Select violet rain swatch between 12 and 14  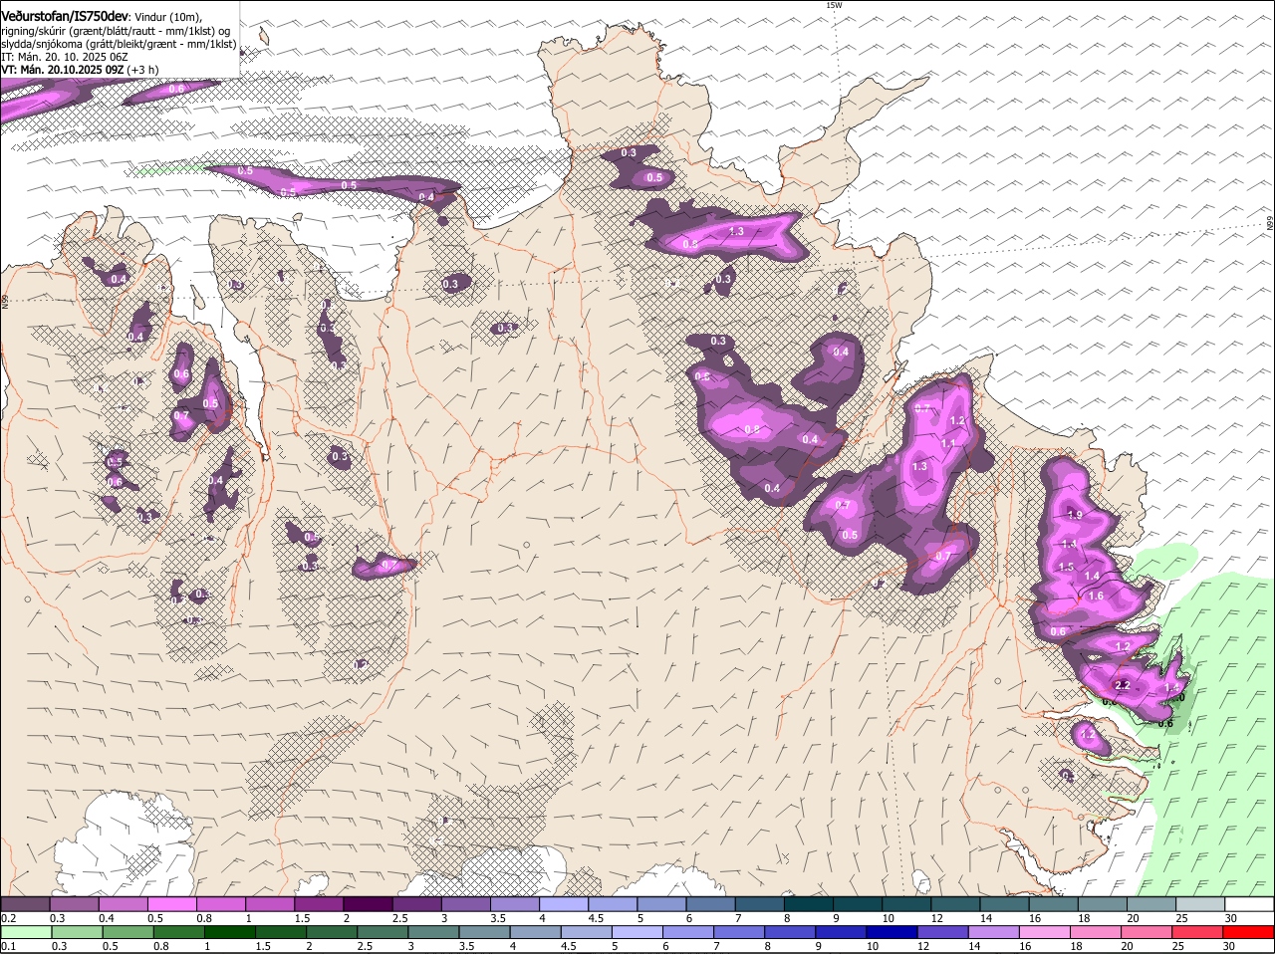click(943, 932)
